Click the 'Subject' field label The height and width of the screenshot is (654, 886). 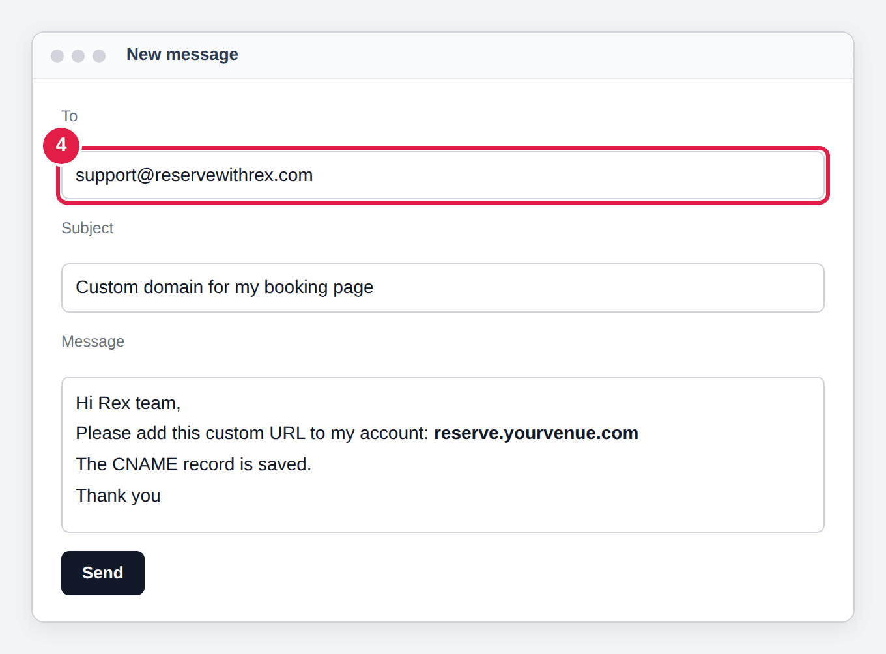[x=87, y=228]
